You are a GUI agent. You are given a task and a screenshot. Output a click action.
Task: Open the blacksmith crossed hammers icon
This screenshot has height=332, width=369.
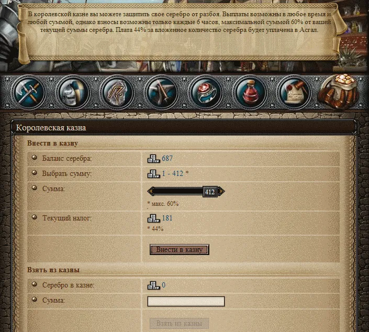click(161, 93)
